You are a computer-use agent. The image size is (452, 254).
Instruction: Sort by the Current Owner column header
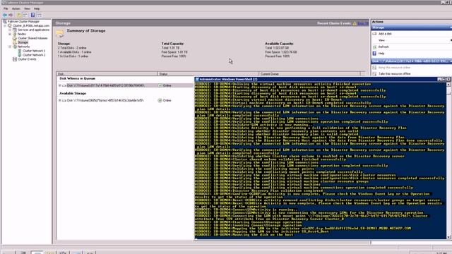point(309,74)
